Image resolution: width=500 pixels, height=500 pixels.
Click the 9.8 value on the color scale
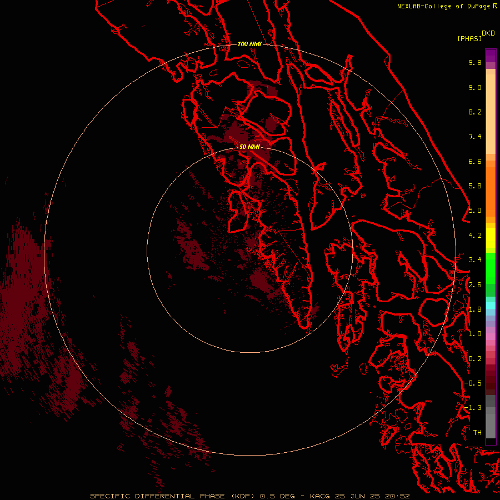click(x=475, y=62)
